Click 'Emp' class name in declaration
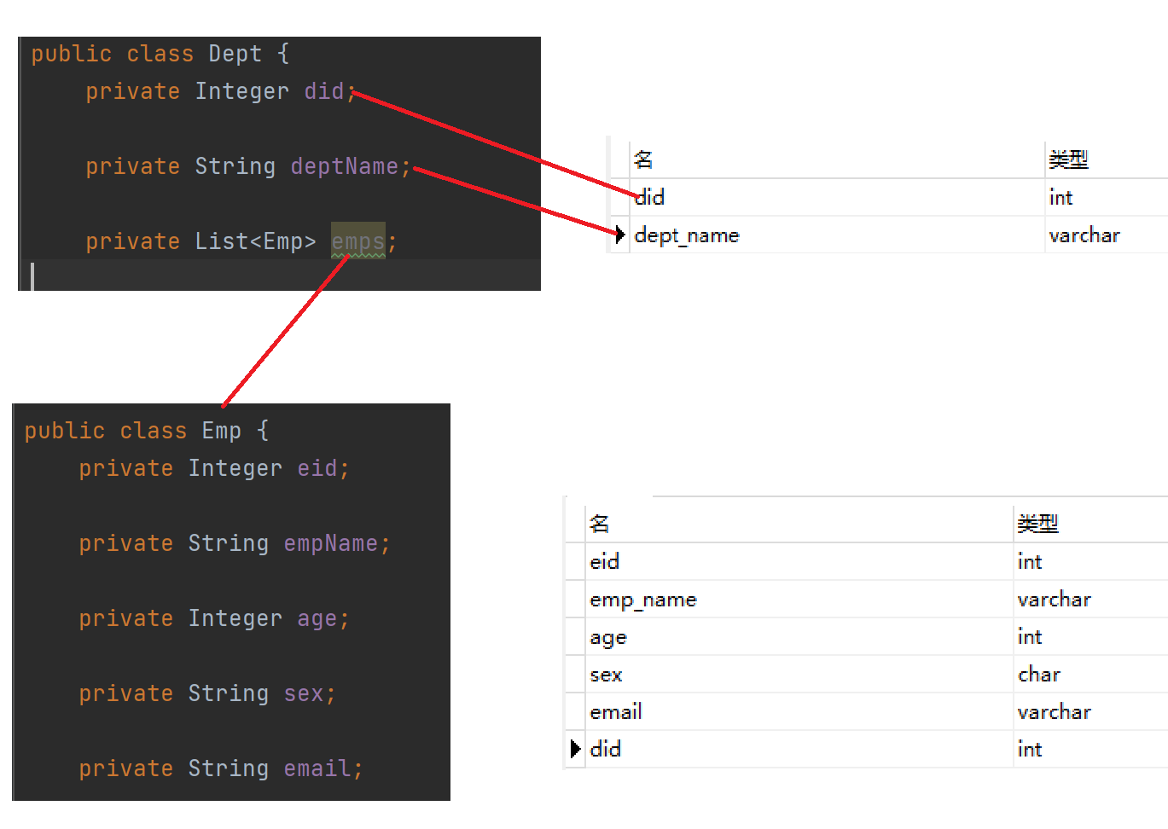The image size is (1168, 829). tap(222, 431)
